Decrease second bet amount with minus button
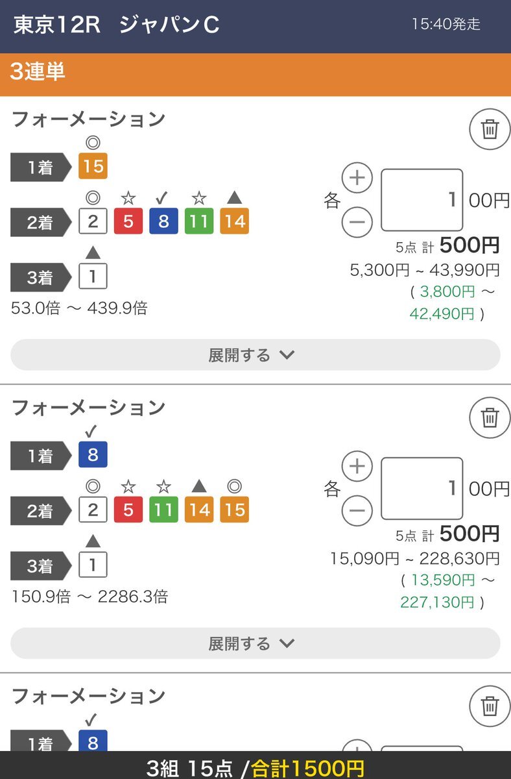The height and width of the screenshot is (779, 511). (357, 511)
